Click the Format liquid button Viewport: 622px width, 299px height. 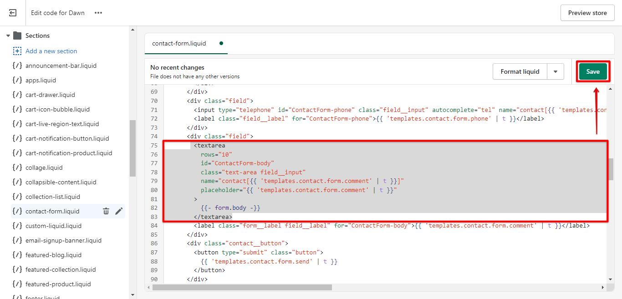point(520,71)
